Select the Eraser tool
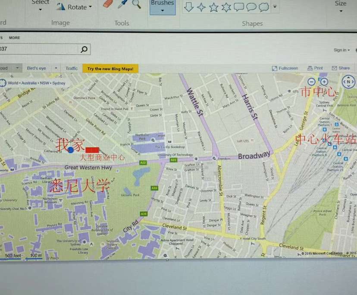Viewport: 357px width, 295px height. click(x=108, y=3)
